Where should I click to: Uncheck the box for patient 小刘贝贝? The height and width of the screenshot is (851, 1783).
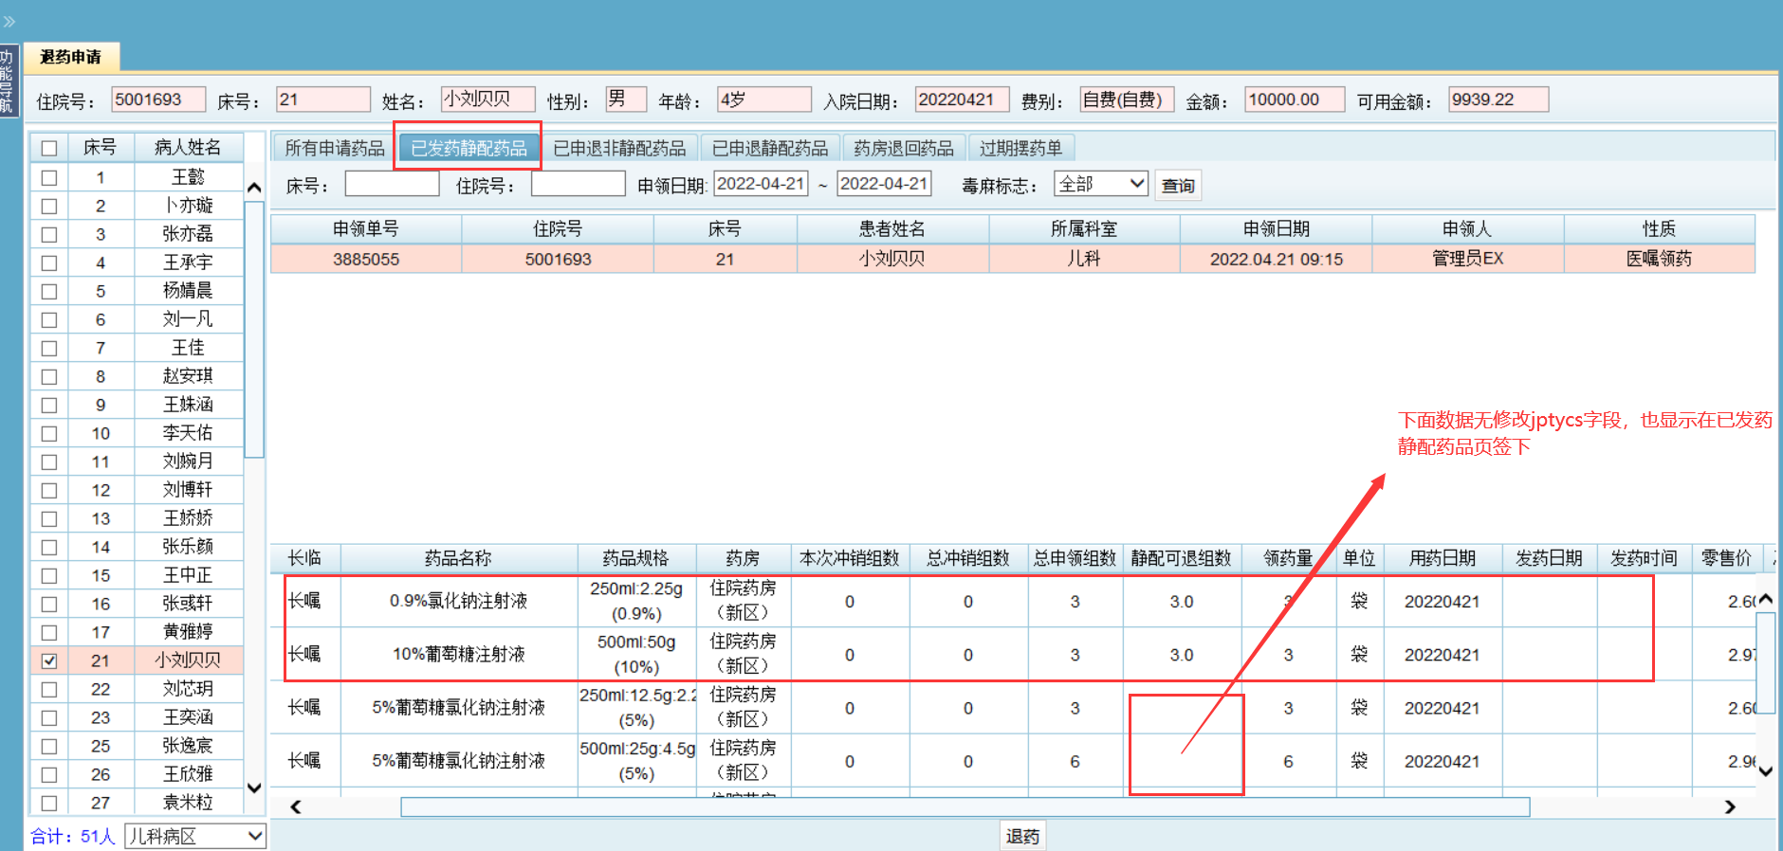(49, 661)
